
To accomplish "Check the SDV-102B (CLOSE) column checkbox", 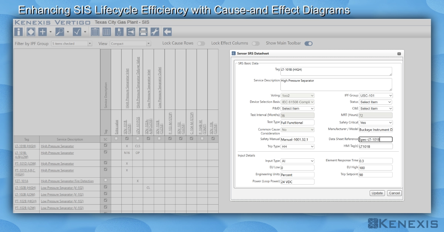I will [x=159, y=139].
